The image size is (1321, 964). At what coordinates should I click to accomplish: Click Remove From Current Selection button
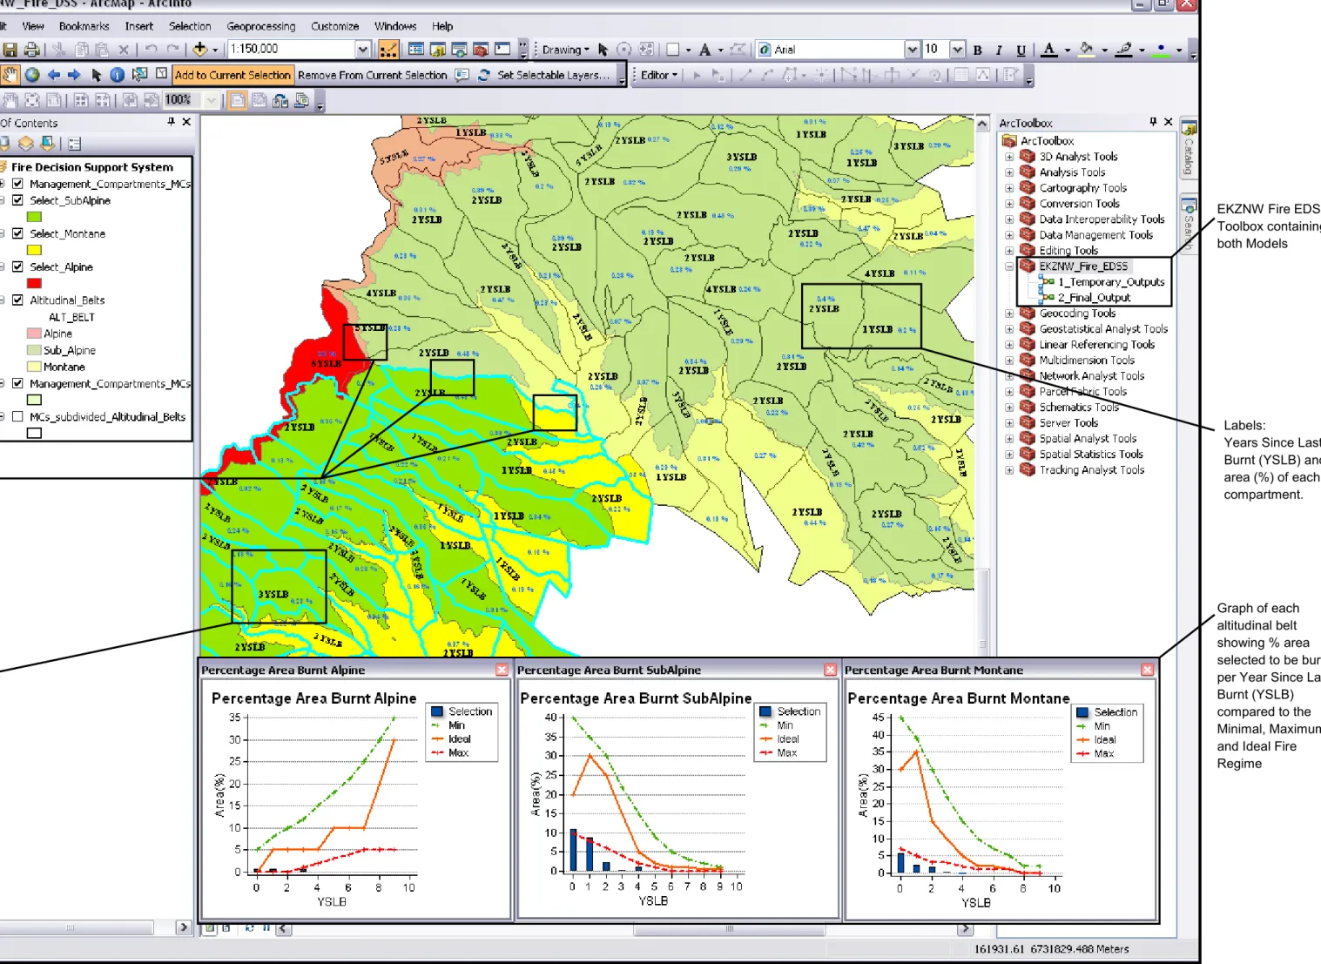(373, 76)
